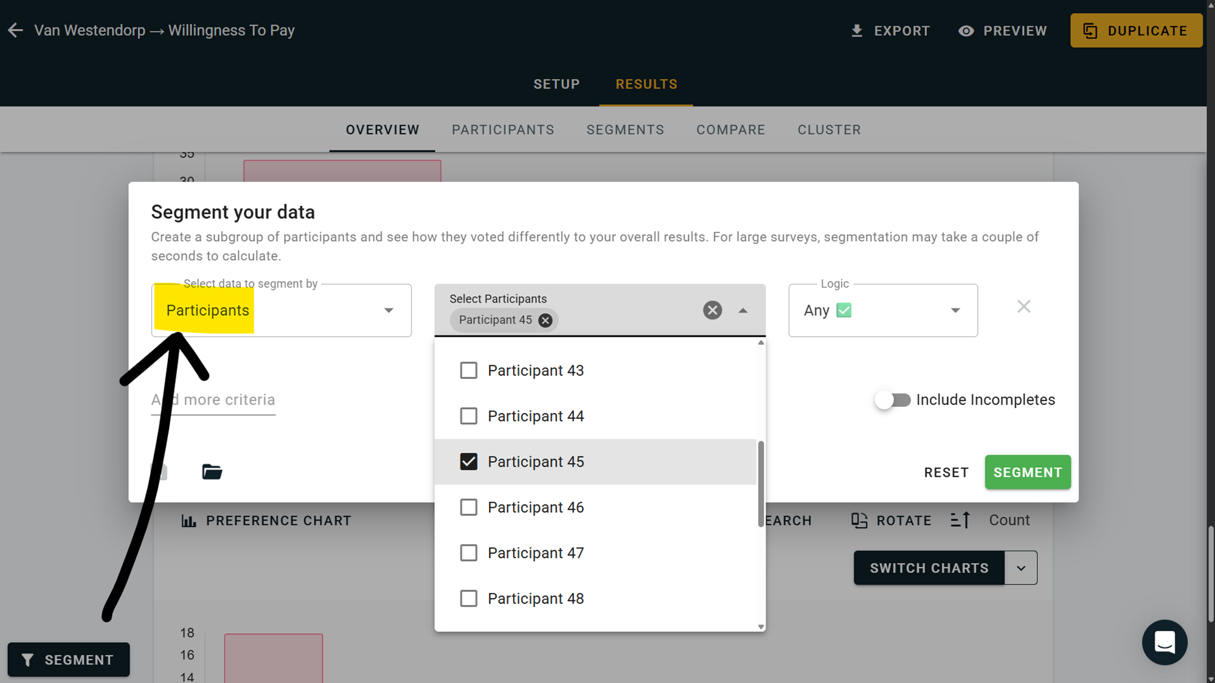Click the participant list scrollbar
Viewport: 1215px width, 683px height.
(760, 484)
